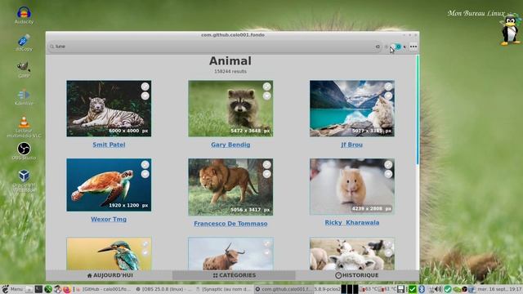Click the volume speaker tray icon

pyautogui.click(x=438, y=289)
